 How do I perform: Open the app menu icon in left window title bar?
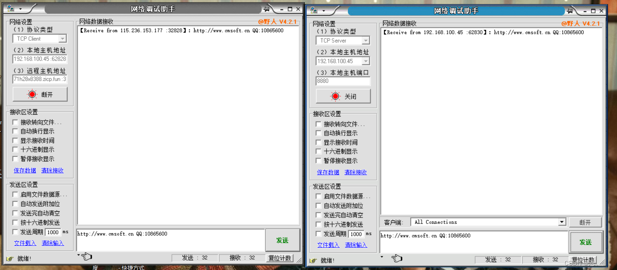[10, 9]
